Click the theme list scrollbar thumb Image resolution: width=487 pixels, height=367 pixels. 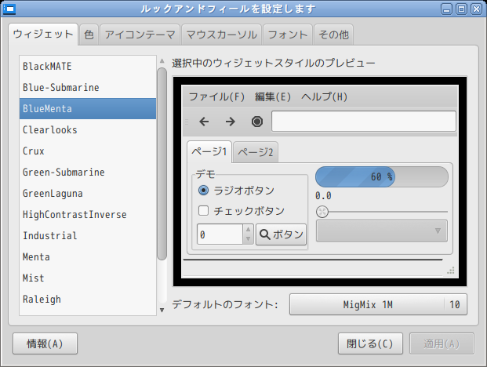pos(162,164)
